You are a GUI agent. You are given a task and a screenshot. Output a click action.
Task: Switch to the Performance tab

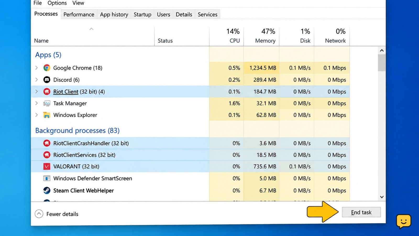[x=79, y=14]
